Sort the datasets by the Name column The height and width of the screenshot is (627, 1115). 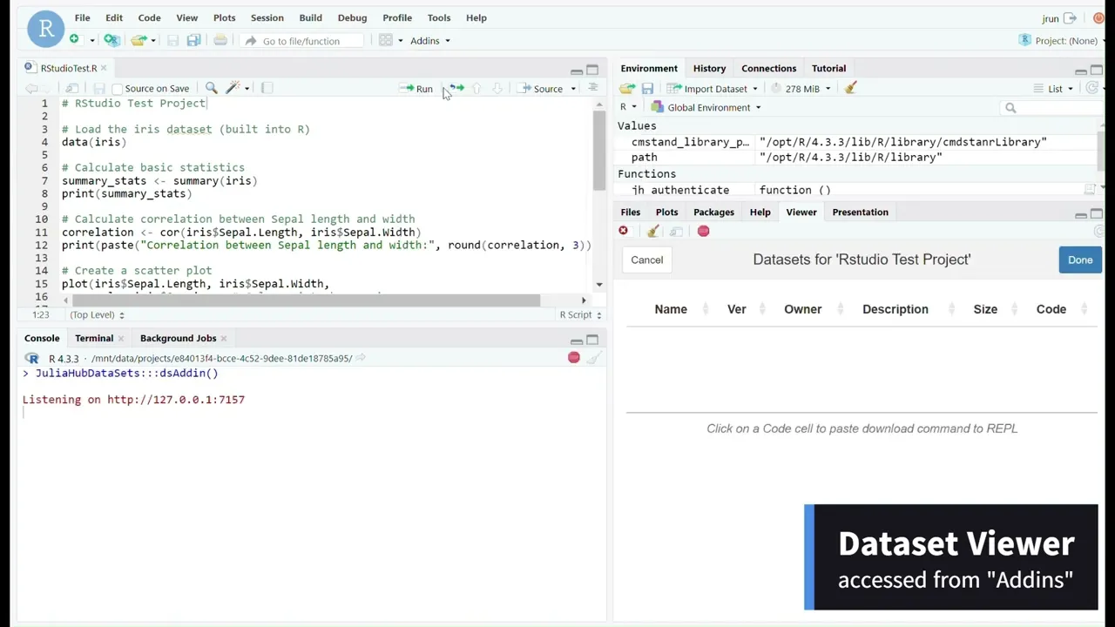click(x=671, y=309)
